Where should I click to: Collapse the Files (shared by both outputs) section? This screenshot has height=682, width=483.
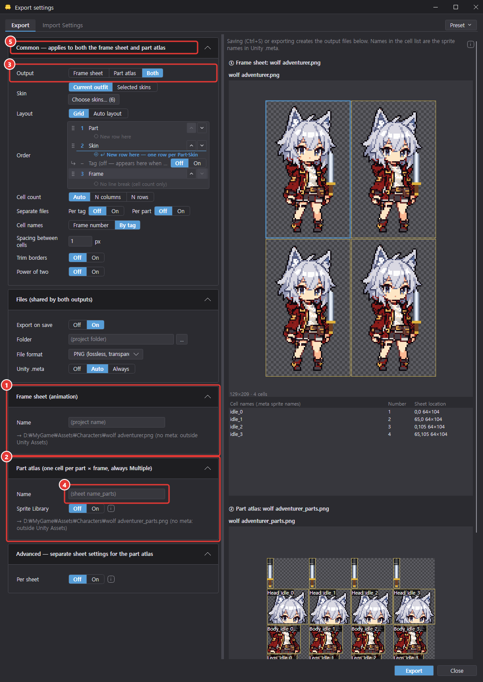tap(208, 299)
